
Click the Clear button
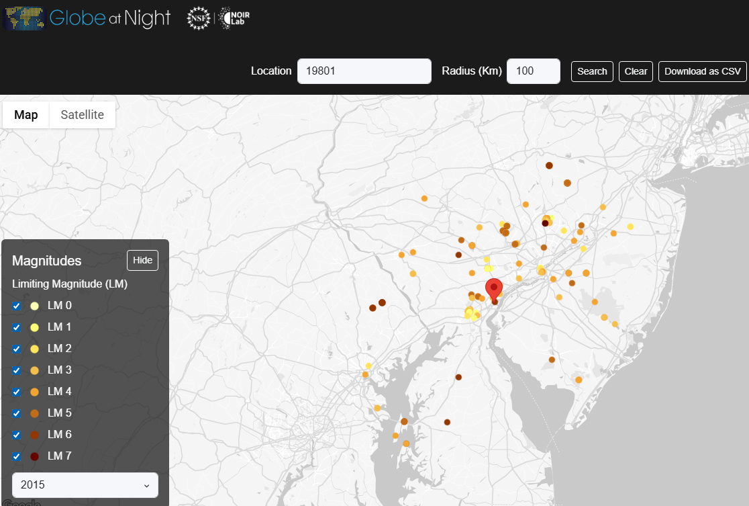(x=636, y=71)
